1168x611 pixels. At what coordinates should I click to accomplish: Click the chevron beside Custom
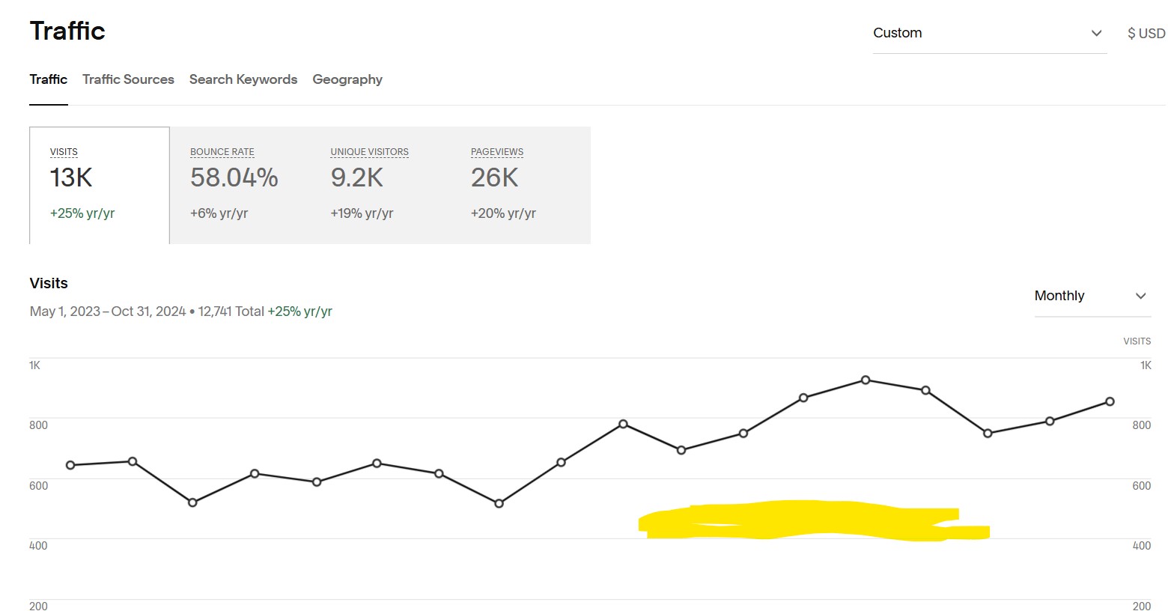pos(1096,33)
